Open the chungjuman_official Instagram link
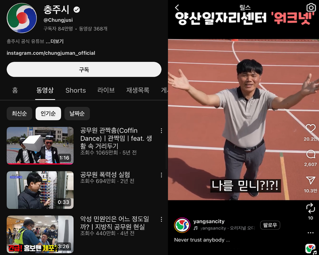319x255 pixels. 51,53
